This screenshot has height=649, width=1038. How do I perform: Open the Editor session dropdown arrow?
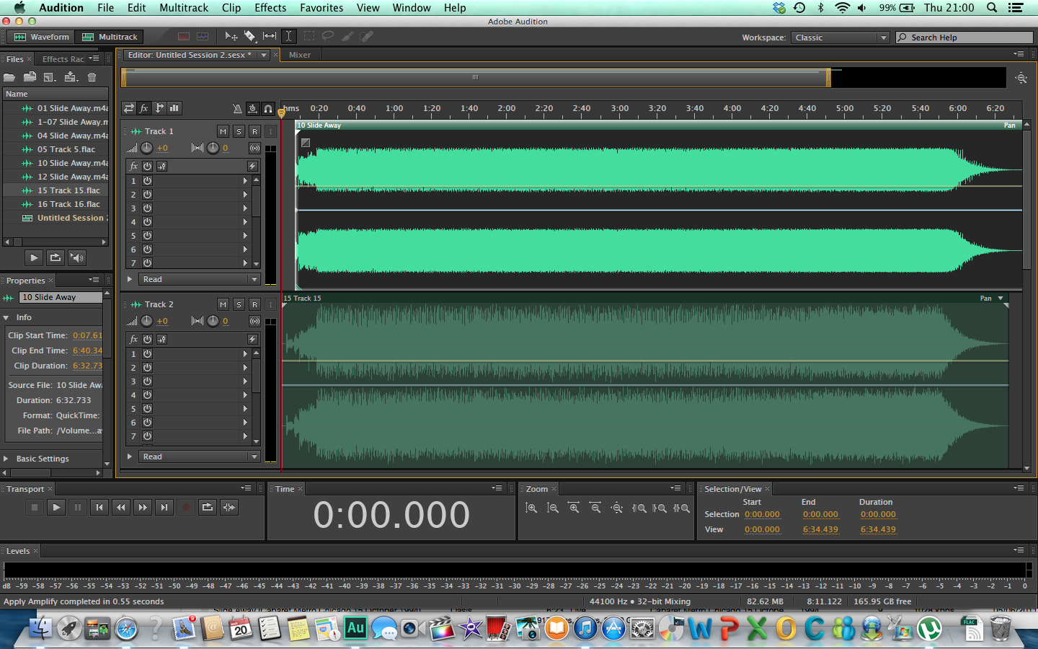(264, 55)
